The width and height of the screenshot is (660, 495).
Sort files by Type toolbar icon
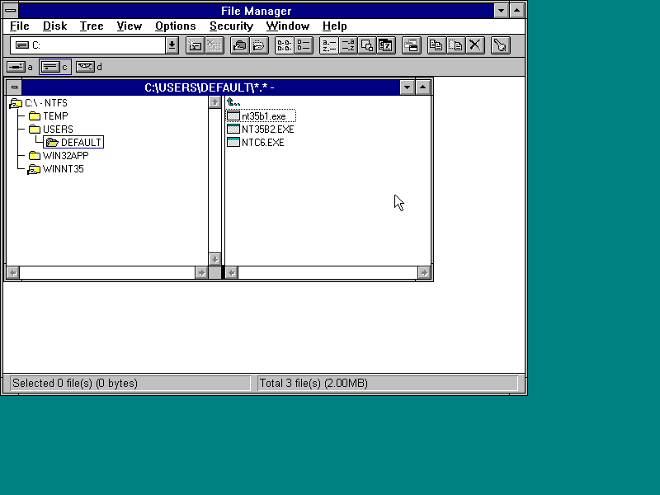347,45
